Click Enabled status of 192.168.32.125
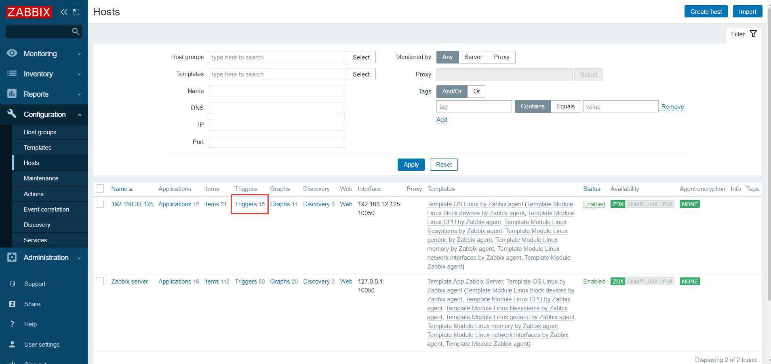 click(594, 204)
